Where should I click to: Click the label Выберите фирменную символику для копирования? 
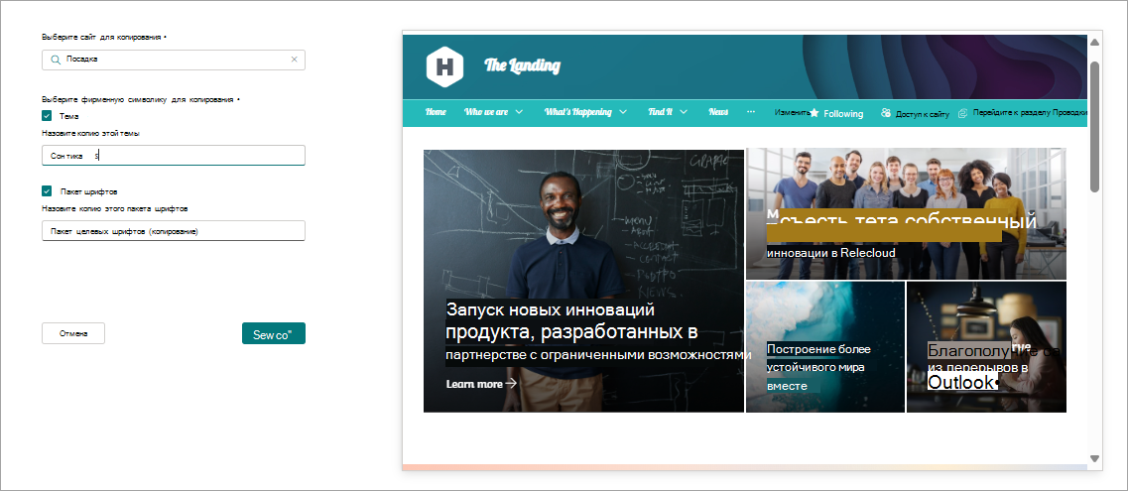[x=137, y=99]
